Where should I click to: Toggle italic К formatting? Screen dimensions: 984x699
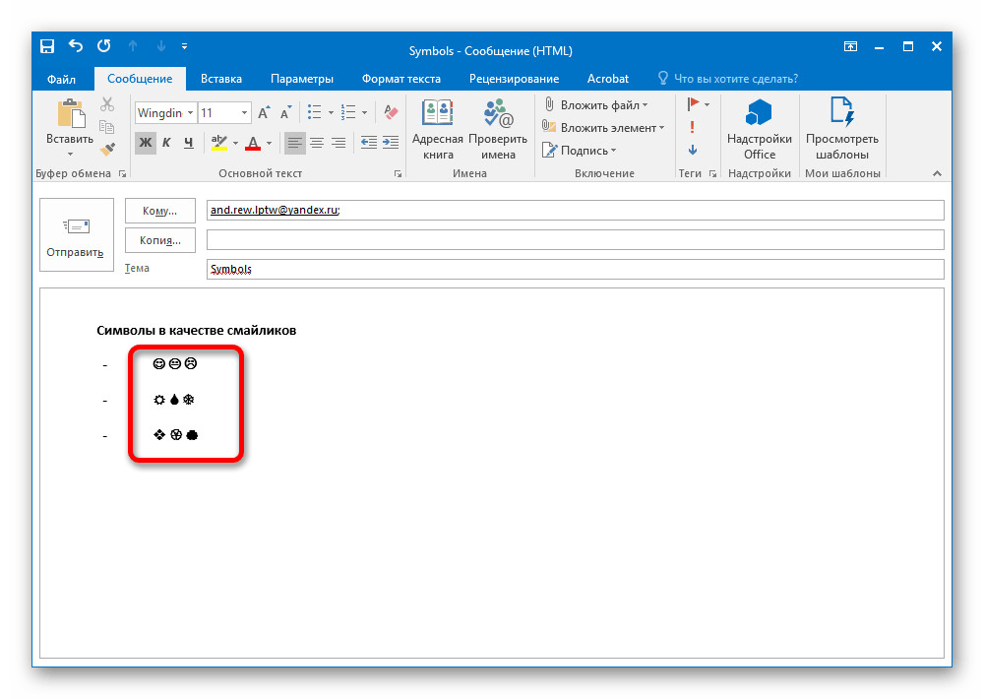click(x=167, y=143)
